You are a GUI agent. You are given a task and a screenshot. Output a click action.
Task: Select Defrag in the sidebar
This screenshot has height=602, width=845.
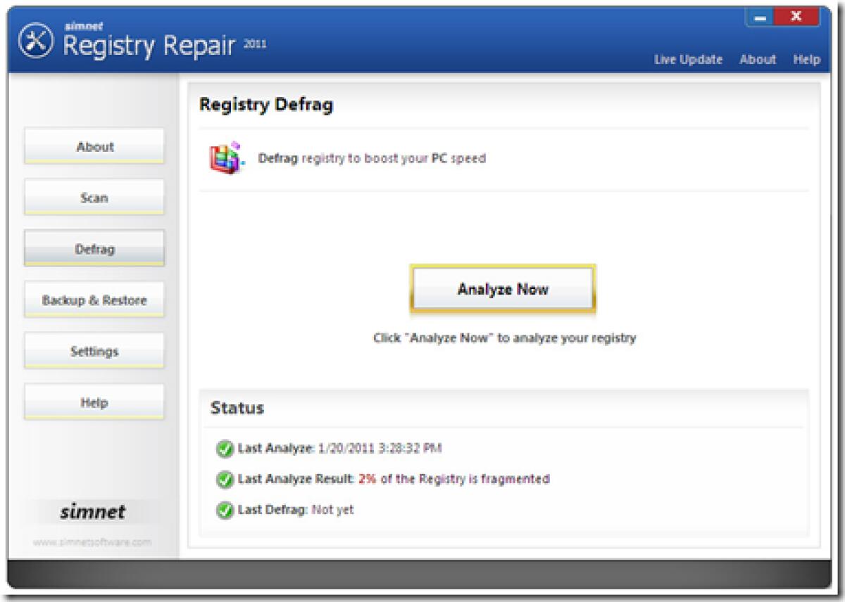pos(94,248)
